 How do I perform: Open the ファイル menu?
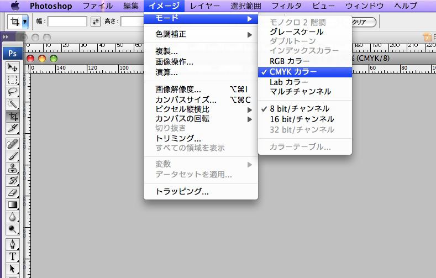(98, 6)
